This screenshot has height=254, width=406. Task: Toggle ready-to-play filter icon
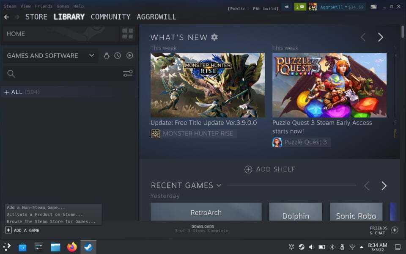point(129,55)
